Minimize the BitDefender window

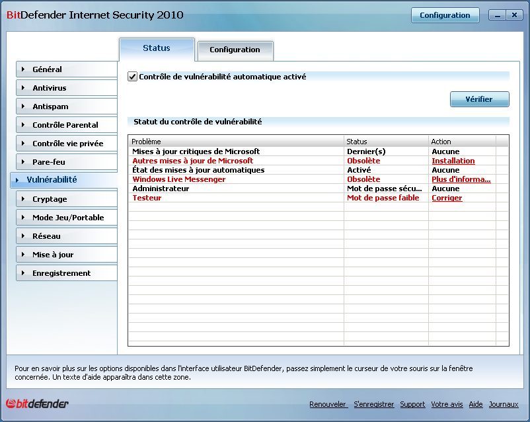[497, 15]
